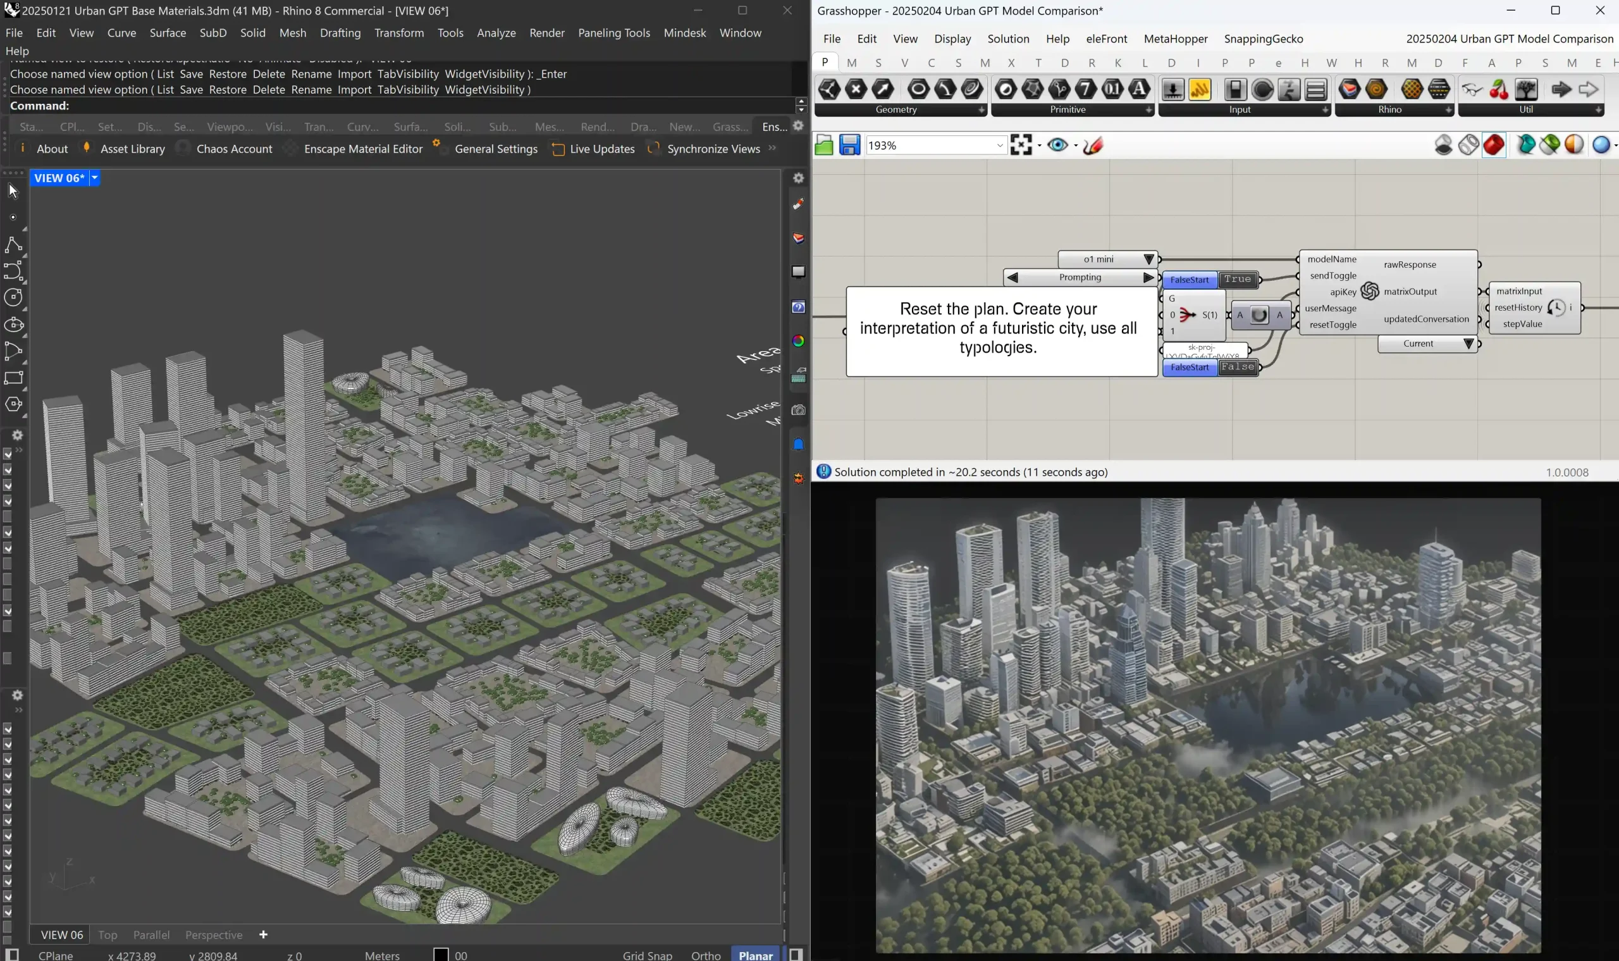Open the Paneling Tools menu
This screenshot has width=1619, height=961.
click(613, 33)
